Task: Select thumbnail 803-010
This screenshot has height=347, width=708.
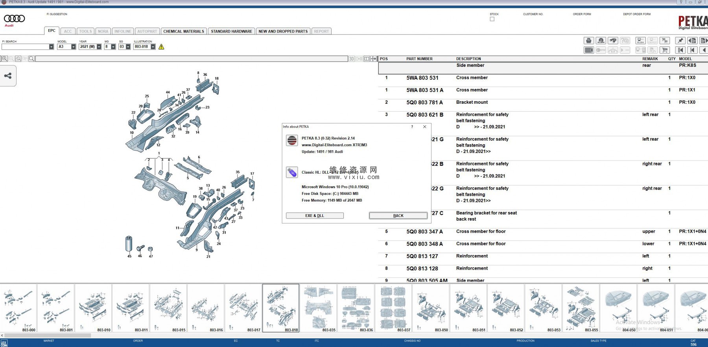Action: 93,308
